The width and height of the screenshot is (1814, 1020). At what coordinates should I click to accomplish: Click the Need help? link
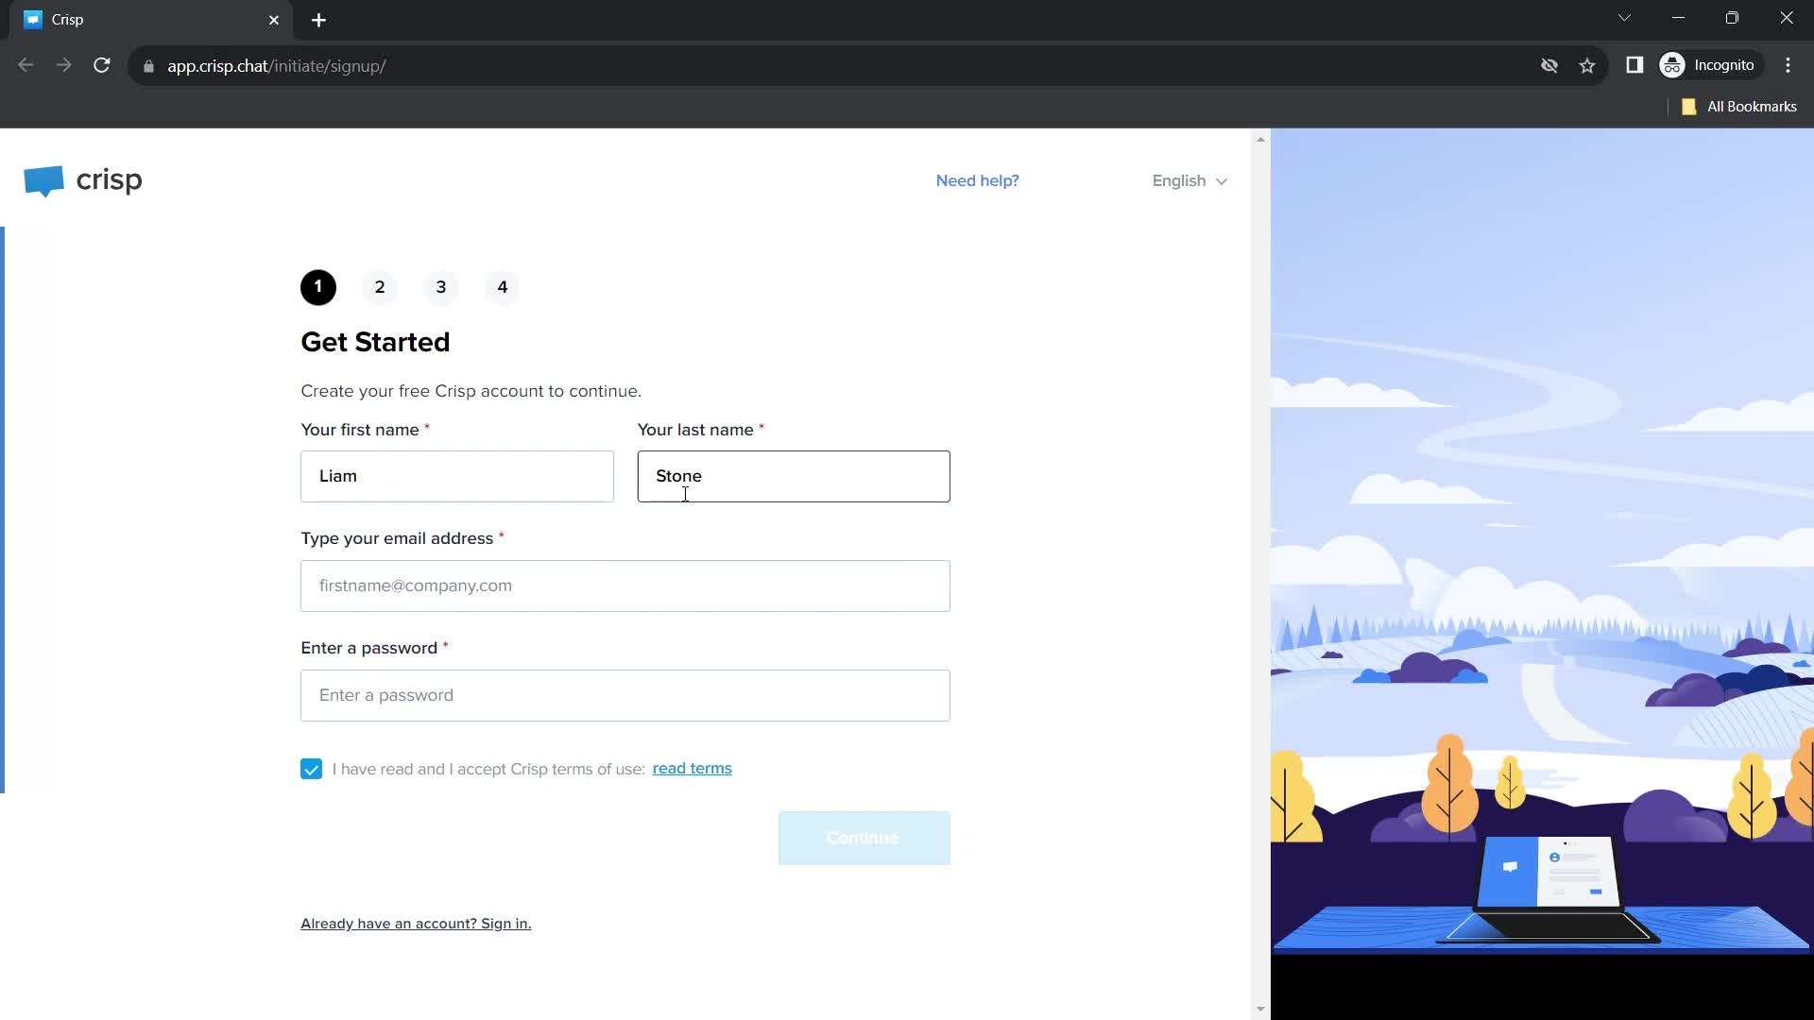[x=976, y=180]
